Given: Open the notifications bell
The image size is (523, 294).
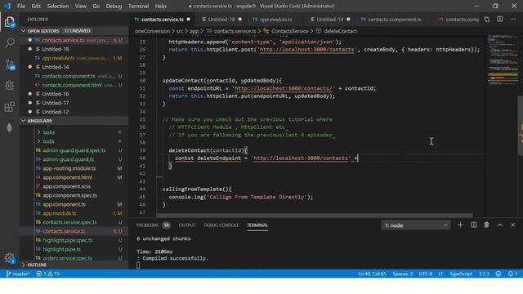Looking at the screenshot, I should pyautogui.click(x=512, y=274).
